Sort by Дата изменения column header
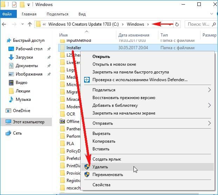Viewport: 218px width, 195px height. (134, 35)
